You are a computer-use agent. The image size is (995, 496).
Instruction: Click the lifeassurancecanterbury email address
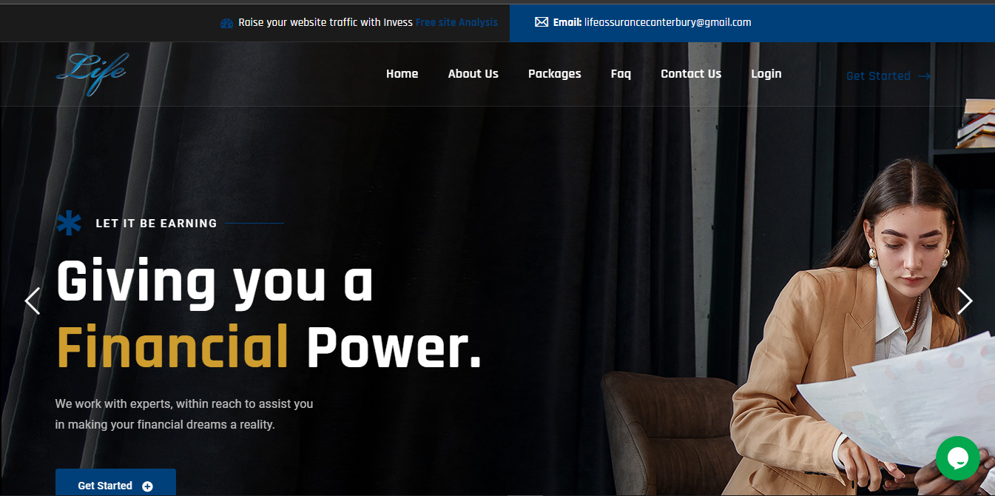tap(667, 22)
